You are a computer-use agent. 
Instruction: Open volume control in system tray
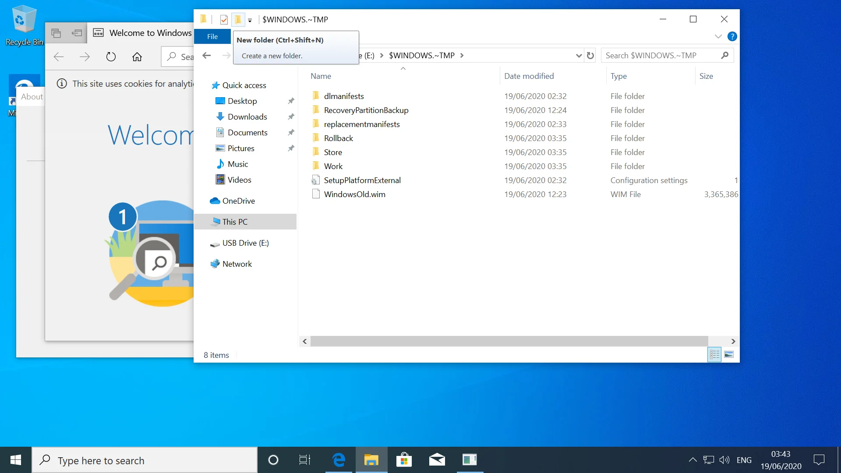pos(724,460)
